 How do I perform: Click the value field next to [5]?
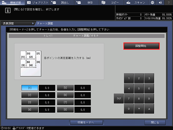point(83,88)
